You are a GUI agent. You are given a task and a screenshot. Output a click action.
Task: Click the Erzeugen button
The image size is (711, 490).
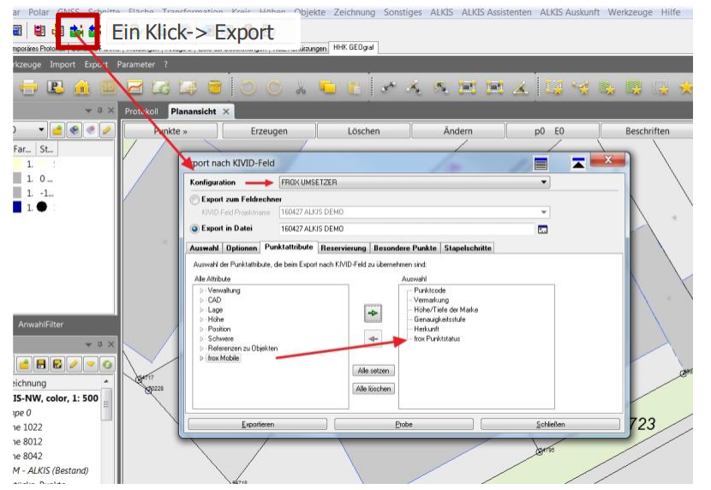[269, 131]
